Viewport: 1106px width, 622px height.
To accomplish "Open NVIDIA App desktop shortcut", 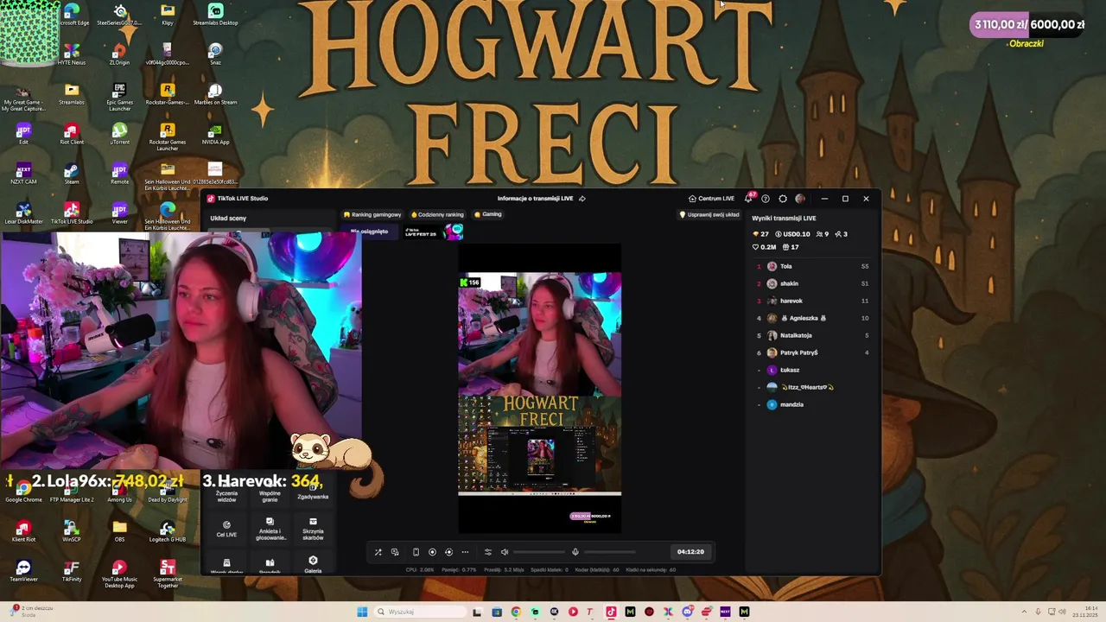I will click(215, 135).
